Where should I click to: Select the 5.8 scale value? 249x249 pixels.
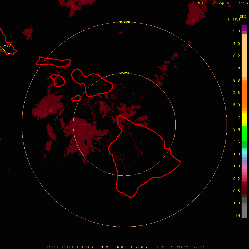click(x=237, y=93)
